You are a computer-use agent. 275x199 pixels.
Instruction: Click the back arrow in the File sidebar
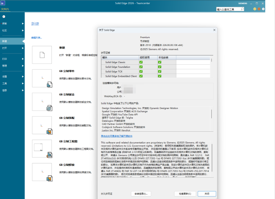pos(4,16)
